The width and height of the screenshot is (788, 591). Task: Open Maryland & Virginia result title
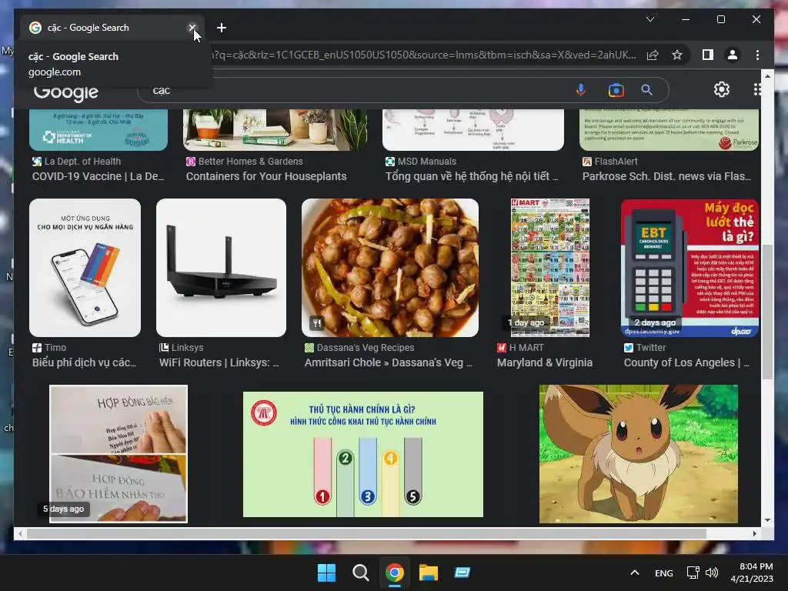point(545,362)
